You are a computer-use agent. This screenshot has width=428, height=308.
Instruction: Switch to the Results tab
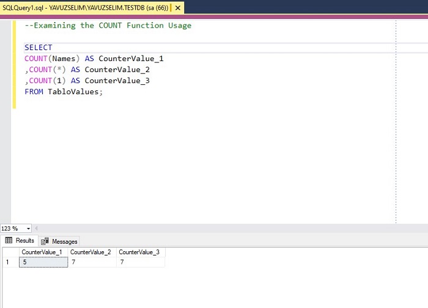coord(20,240)
